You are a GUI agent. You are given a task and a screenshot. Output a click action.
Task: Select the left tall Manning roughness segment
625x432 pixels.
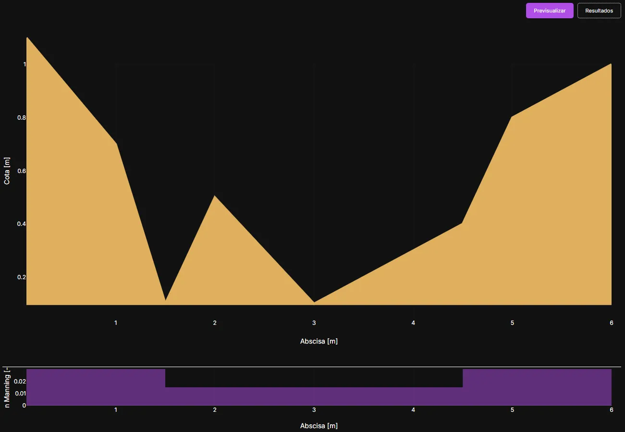96,387
